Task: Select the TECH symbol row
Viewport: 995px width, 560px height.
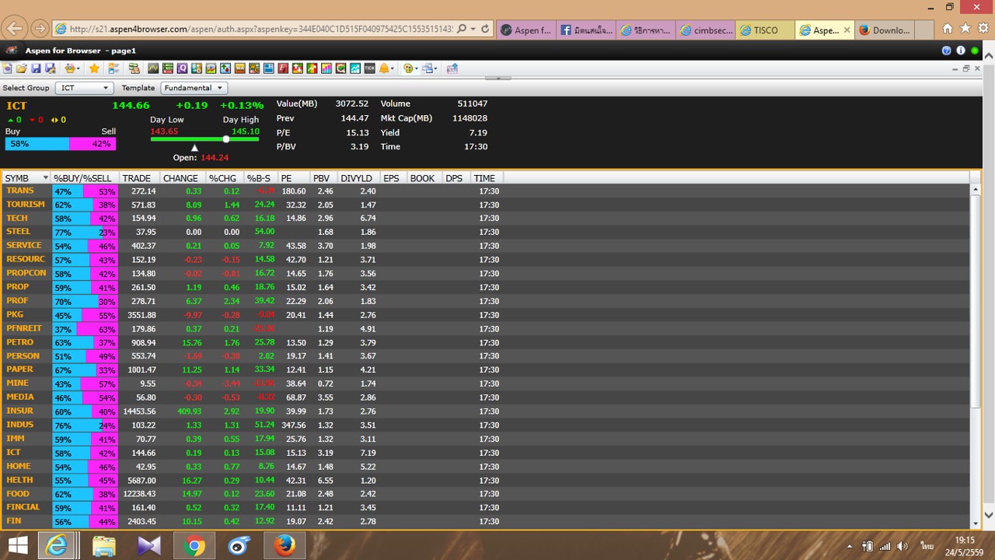Action: pyautogui.click(x=486, y=219)
